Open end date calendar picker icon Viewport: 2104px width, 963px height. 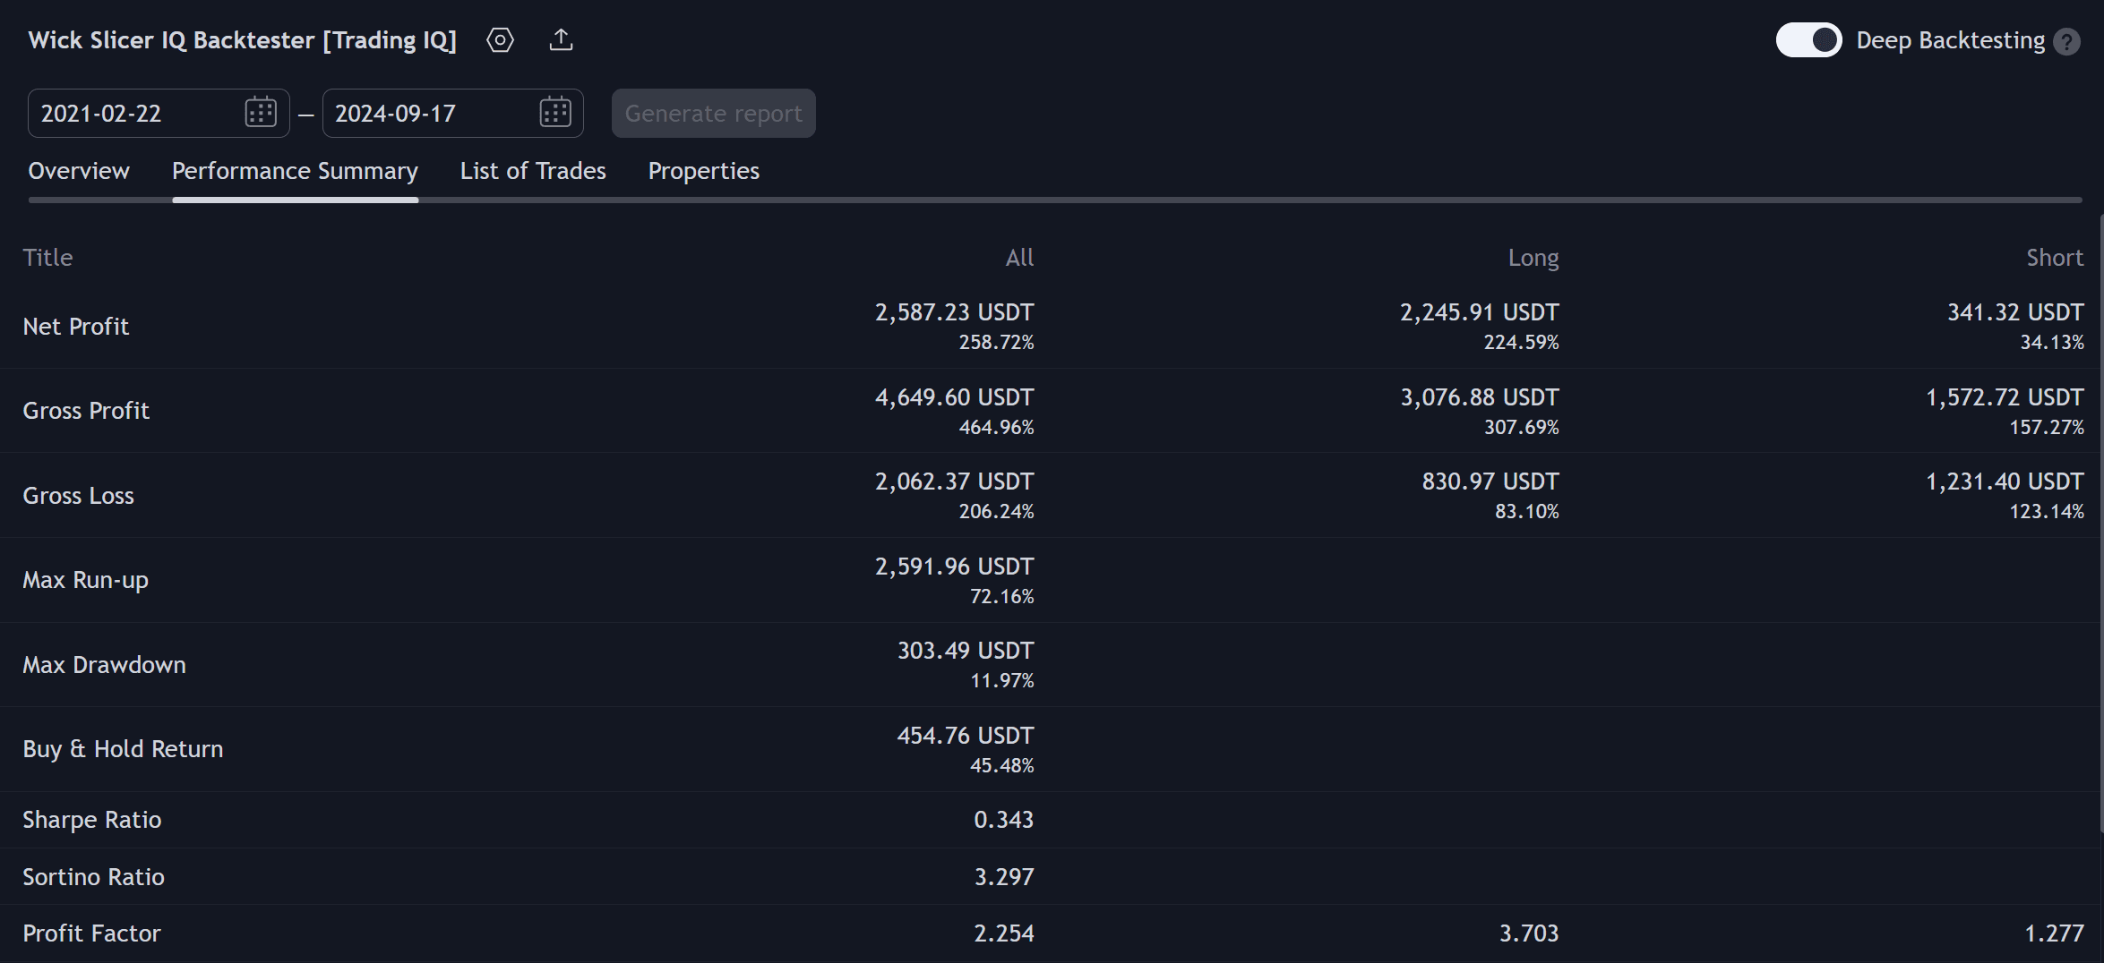pos(555,113)
